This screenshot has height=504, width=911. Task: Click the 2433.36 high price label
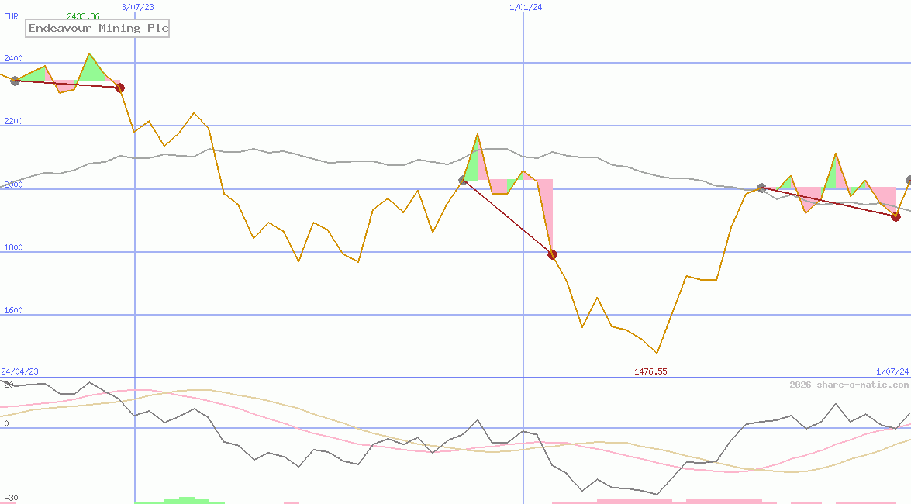click(85, 14)
